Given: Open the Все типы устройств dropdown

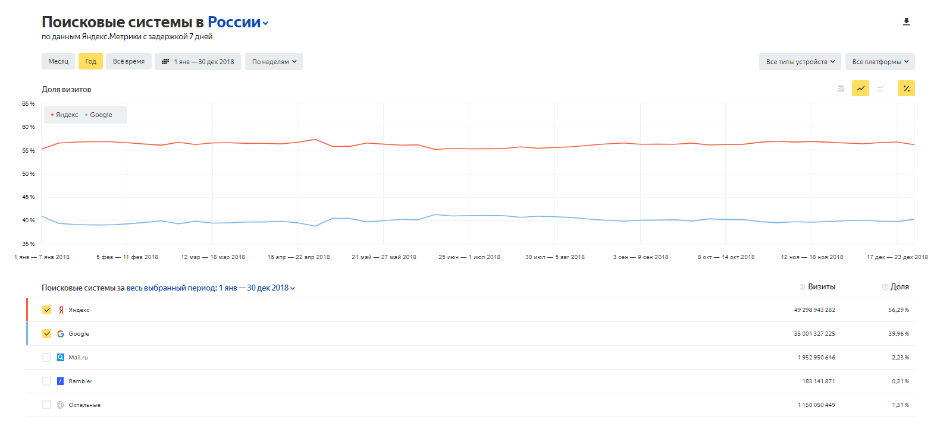Looking at the screenshot, I should point(800,62).
